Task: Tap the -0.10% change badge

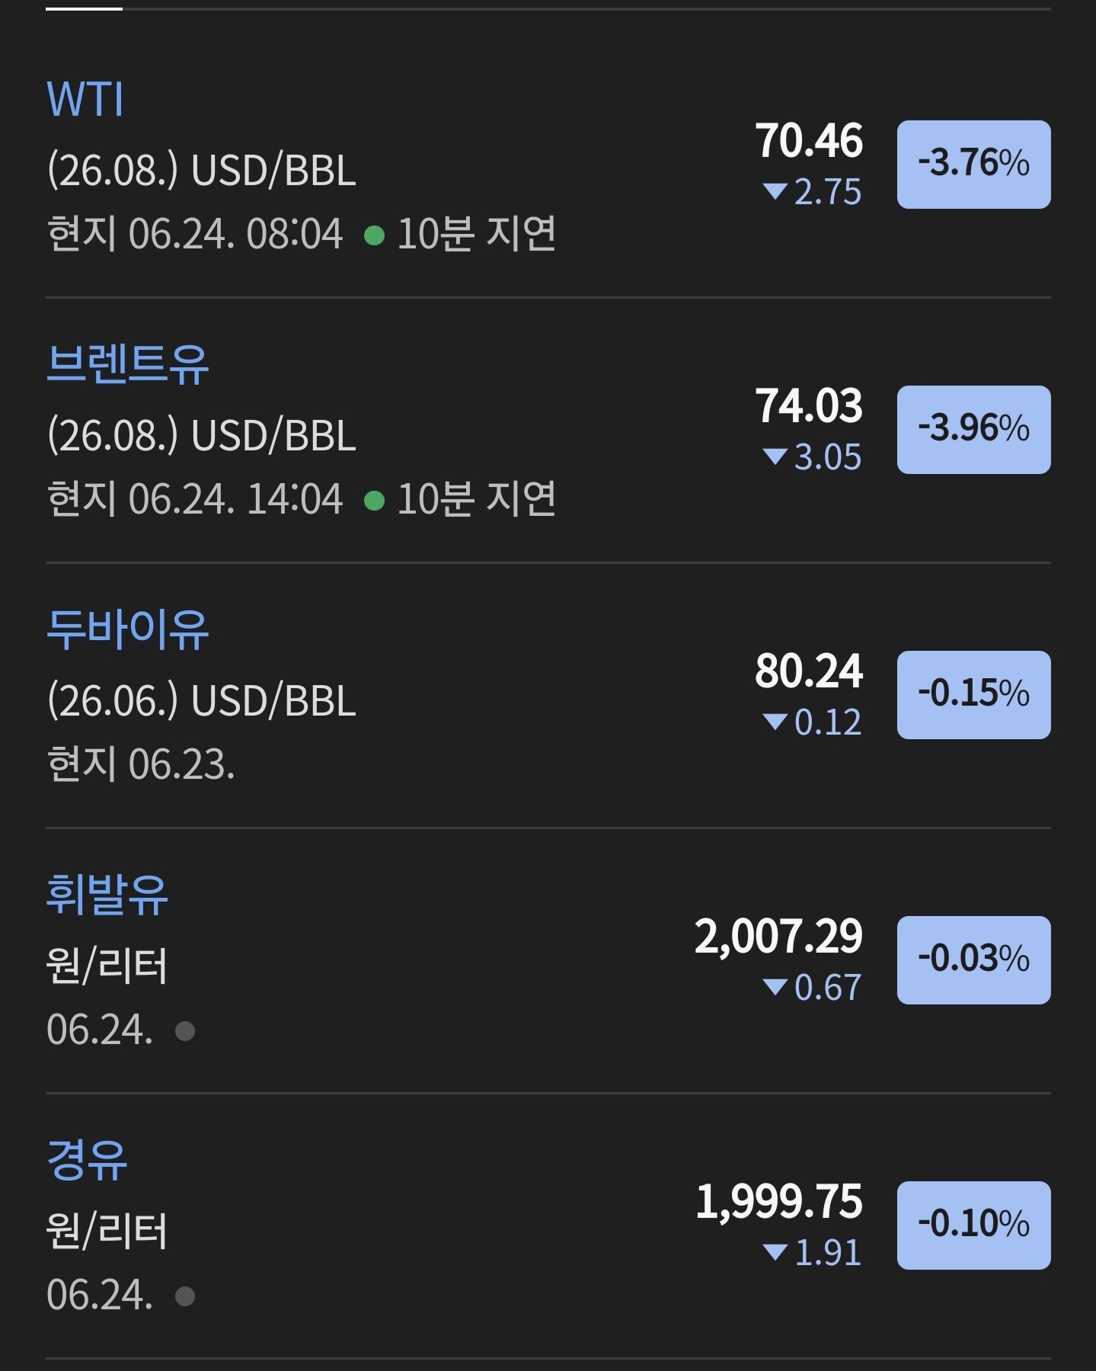Action: coord(973,1225)
